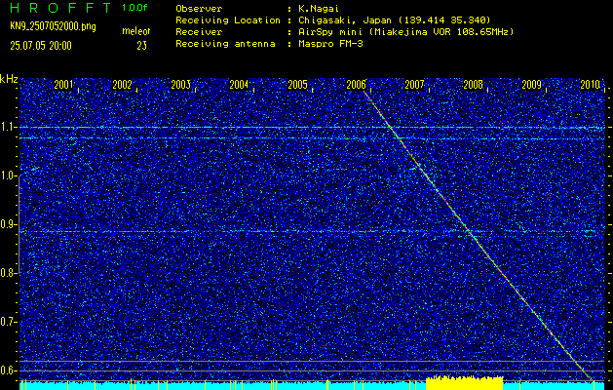Click time marker 2003

(x=180, y=85)
